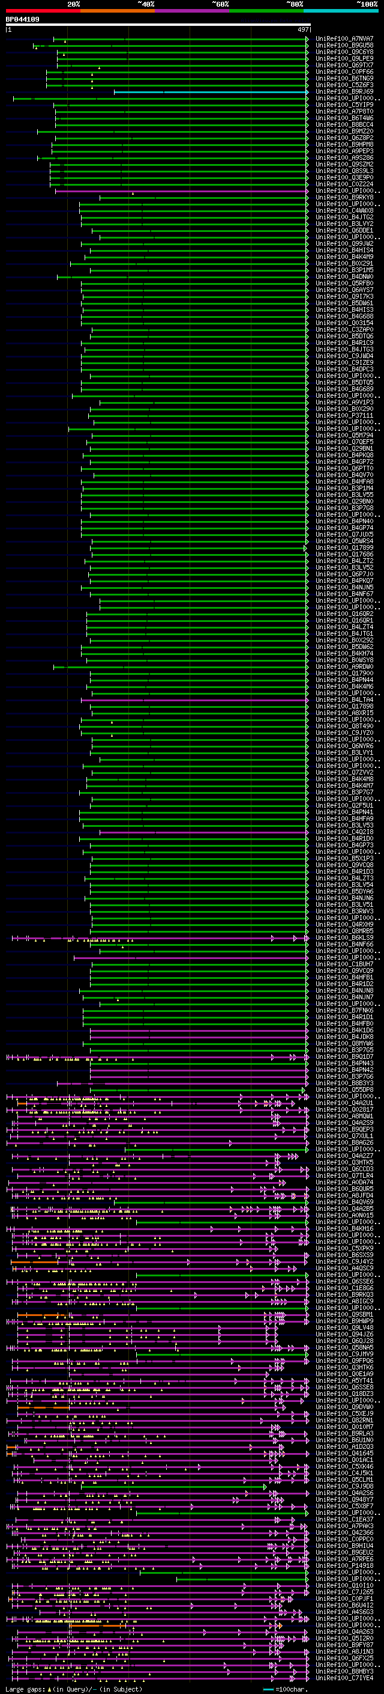Select the label UniRef100_Q55DP8

(x=344, y=1089)
